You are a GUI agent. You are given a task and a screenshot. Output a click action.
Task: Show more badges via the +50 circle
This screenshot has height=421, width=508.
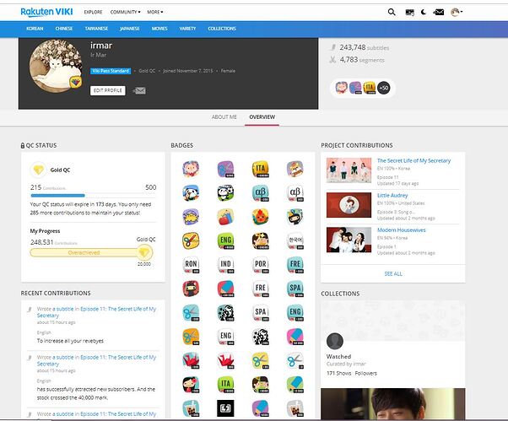click(x=383, y=87)
